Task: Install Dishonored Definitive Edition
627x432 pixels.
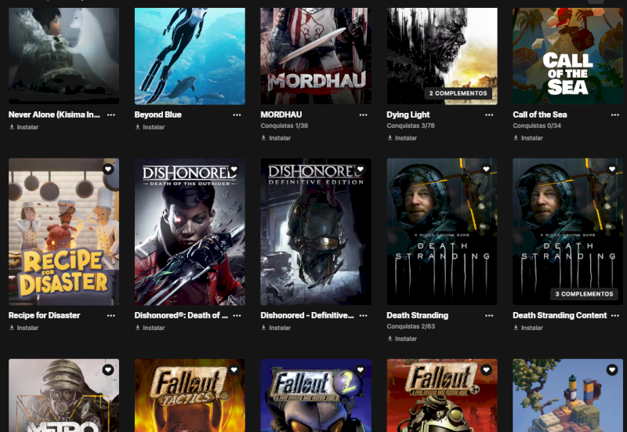Action: pyautogui.click(x=276, y=328)
